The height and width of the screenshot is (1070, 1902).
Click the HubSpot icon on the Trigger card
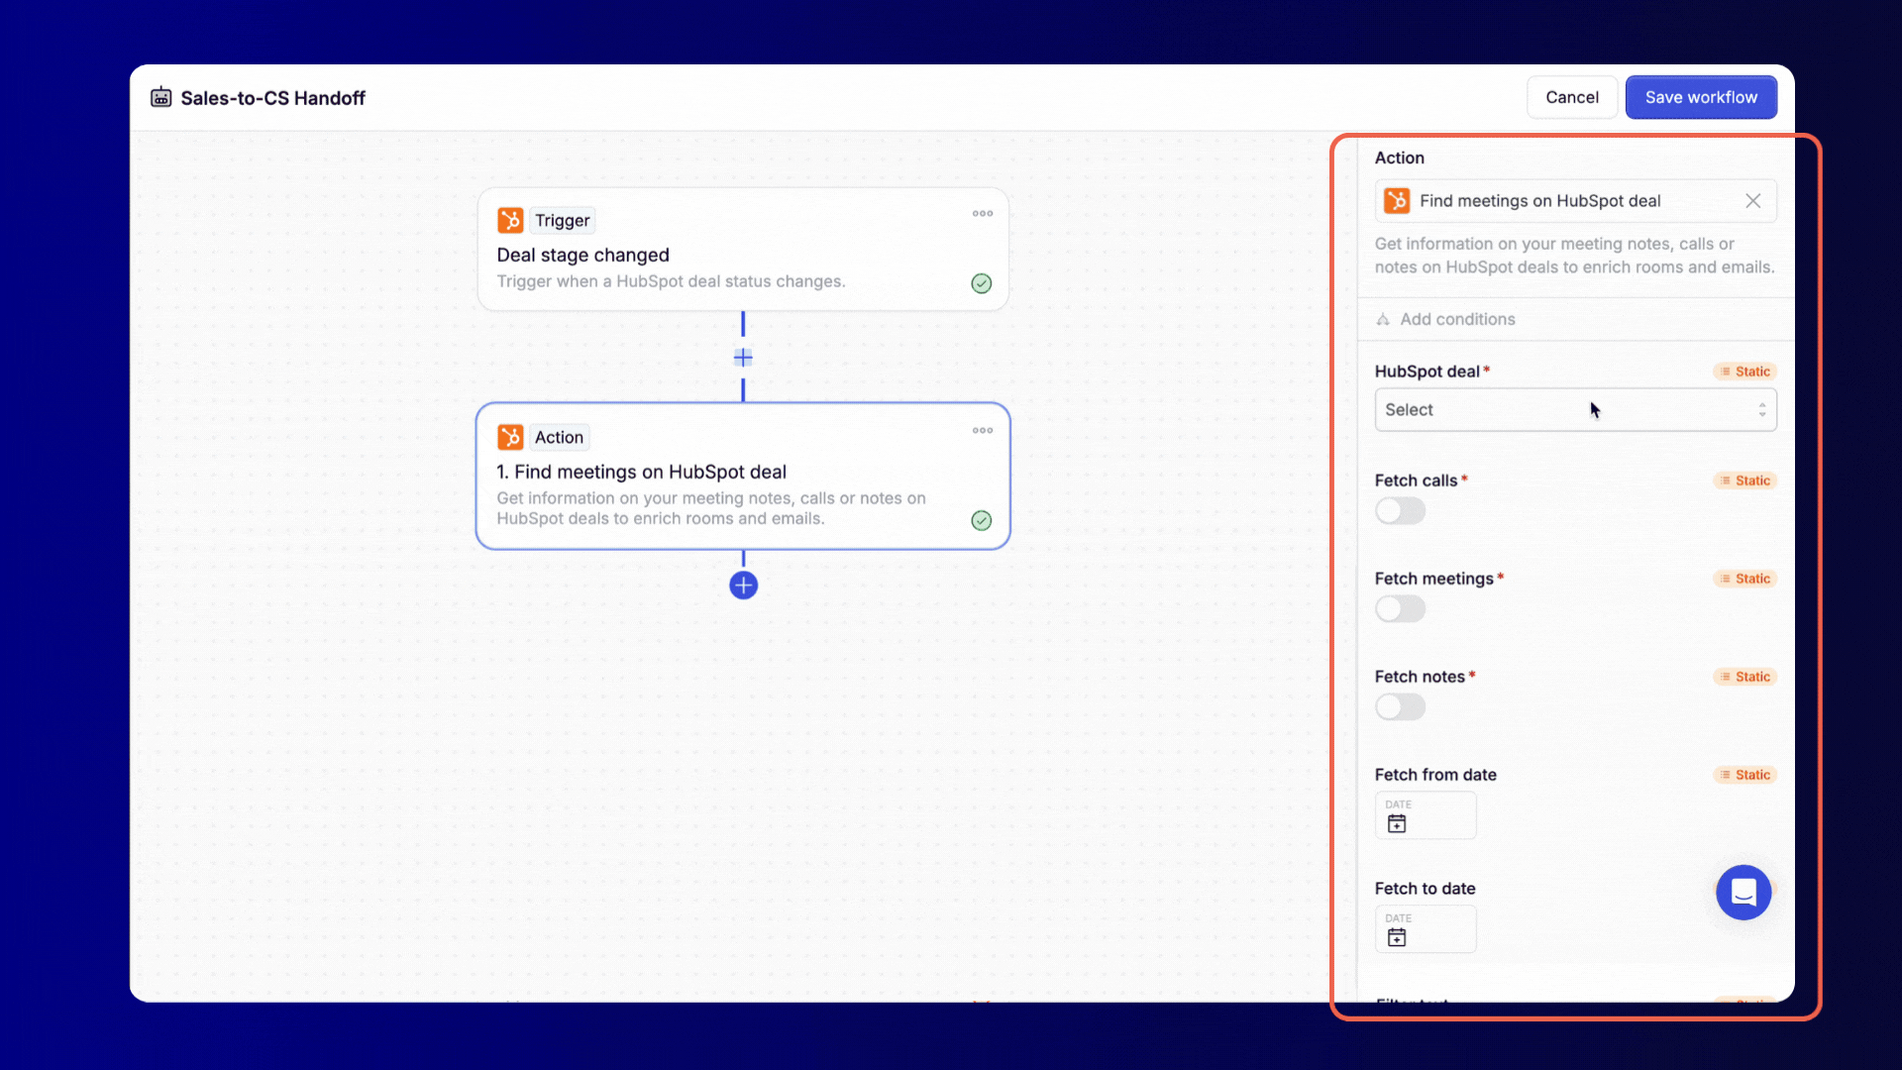tap(510, 220)
